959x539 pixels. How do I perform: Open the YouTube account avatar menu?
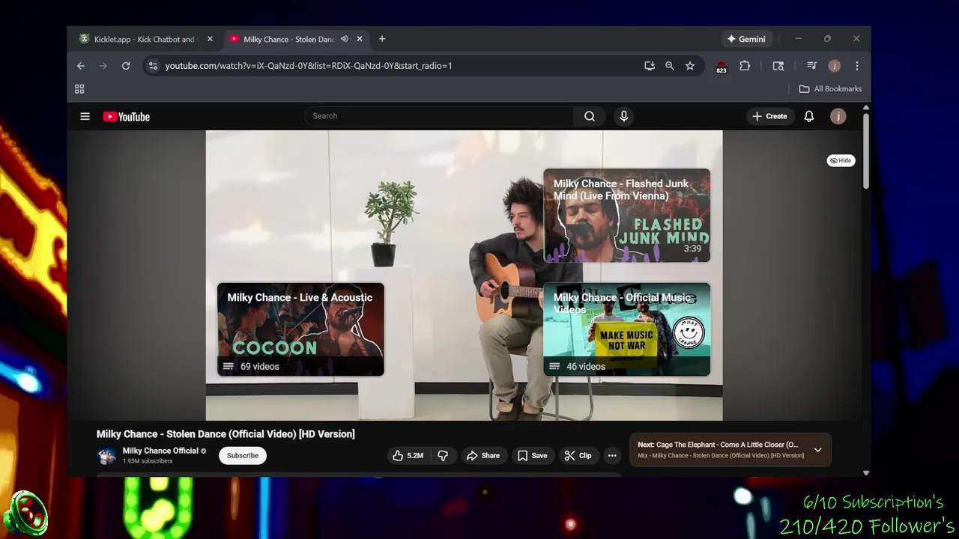pyautogui.click(x=838, y=116)
